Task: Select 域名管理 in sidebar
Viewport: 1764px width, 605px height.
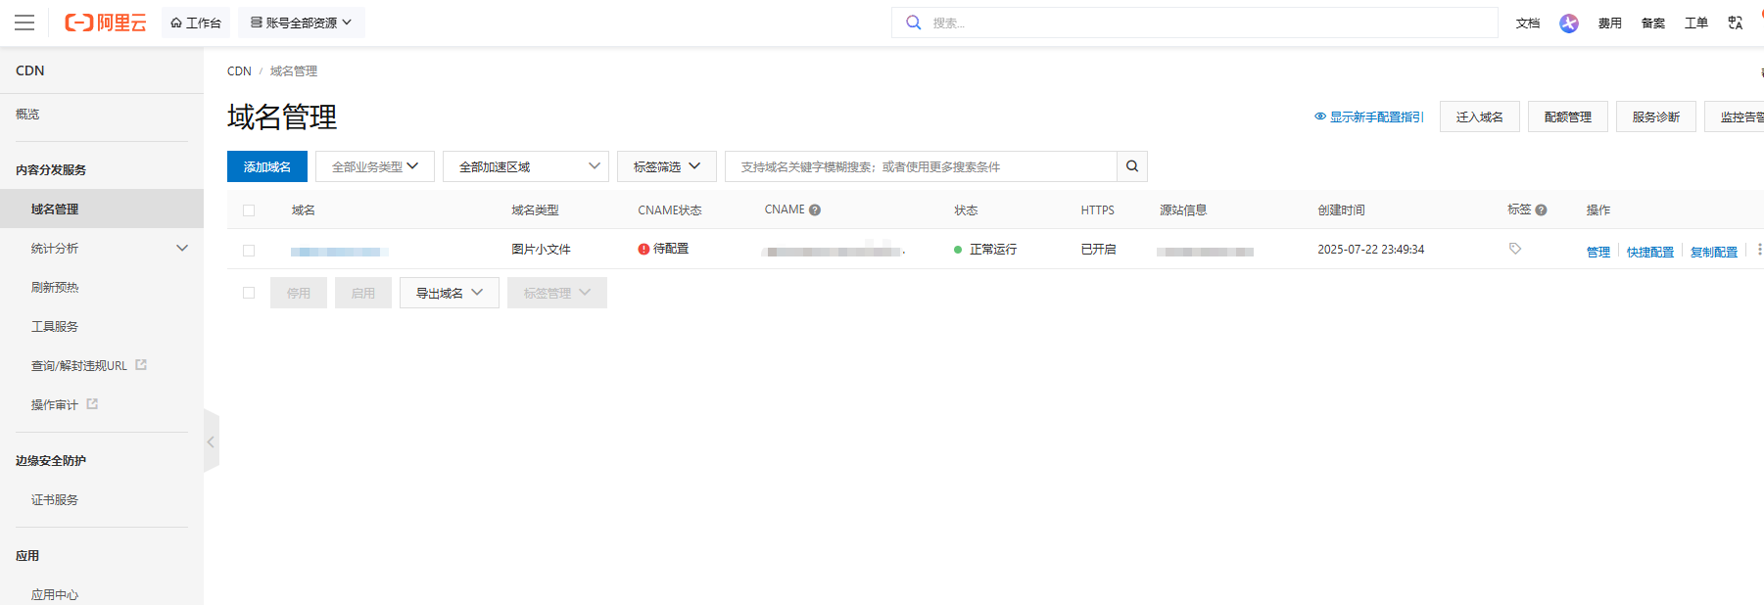Action: (x=102, y=209)
